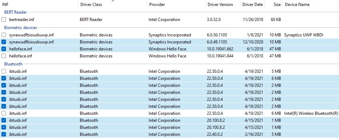Screen dimensions: 339x140
Task: Click the 12/10/2020 driver date
Action: click(x=253, y=42)
